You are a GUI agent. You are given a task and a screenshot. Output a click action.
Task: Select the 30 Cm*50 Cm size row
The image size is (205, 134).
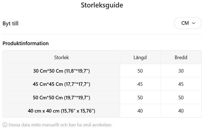[x=61, y=71]
